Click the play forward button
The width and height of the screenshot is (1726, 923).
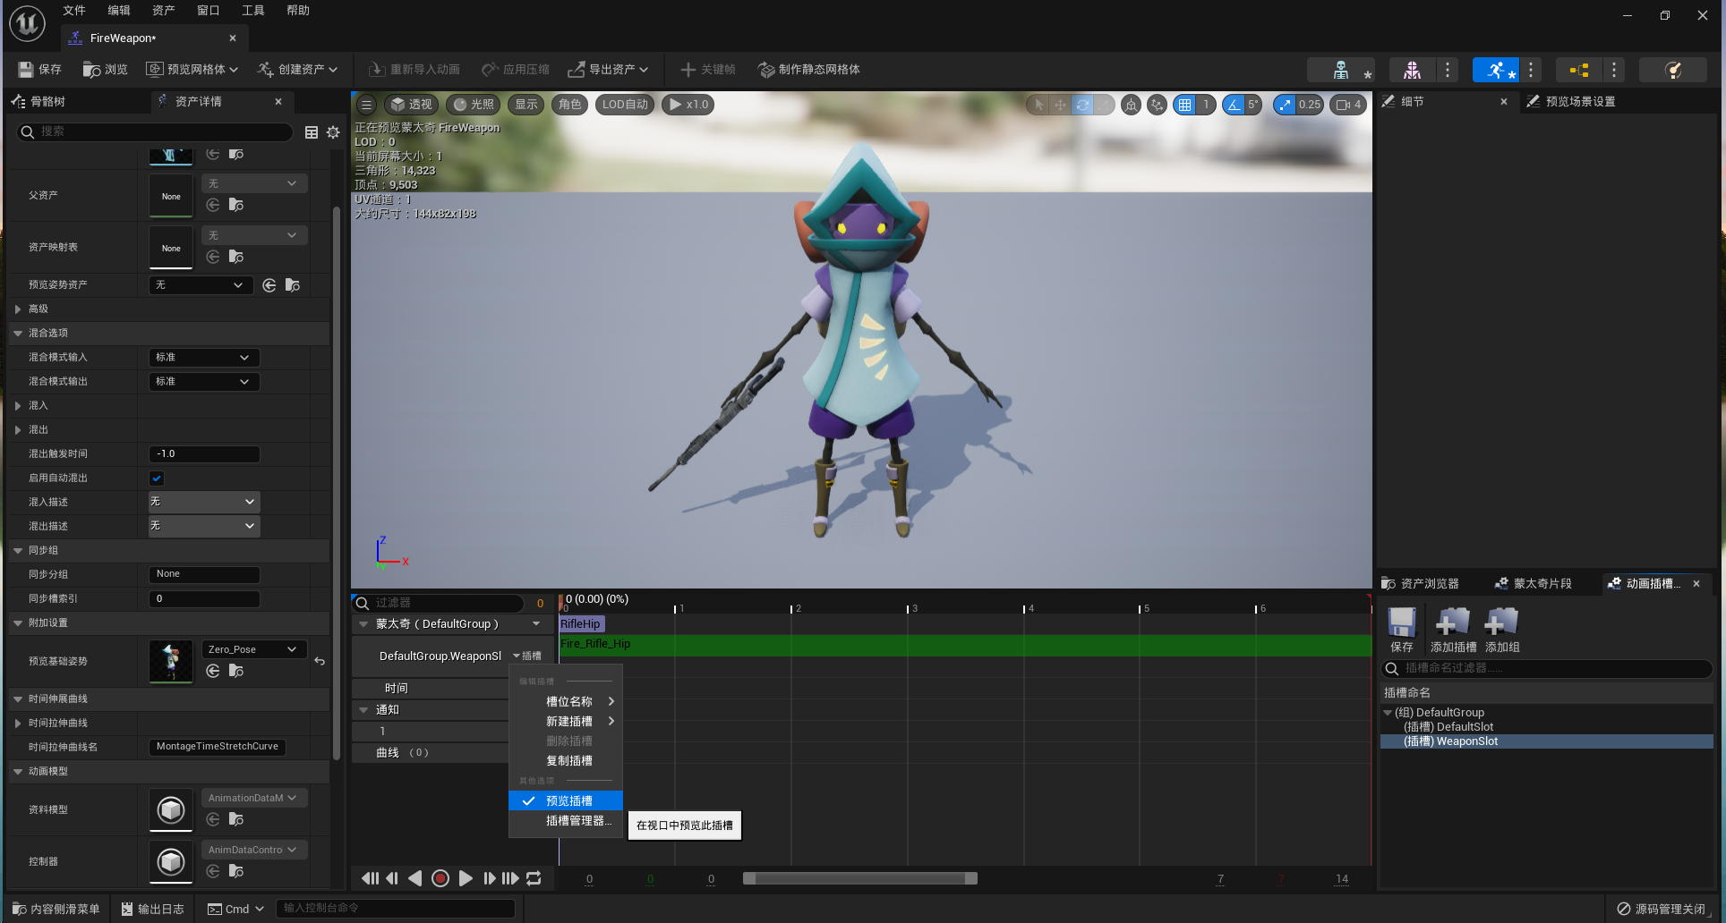(466, 878)
